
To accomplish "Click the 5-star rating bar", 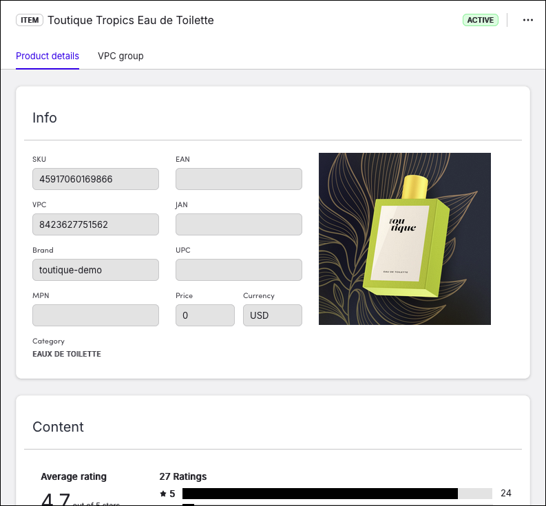I will pos(337,494).
